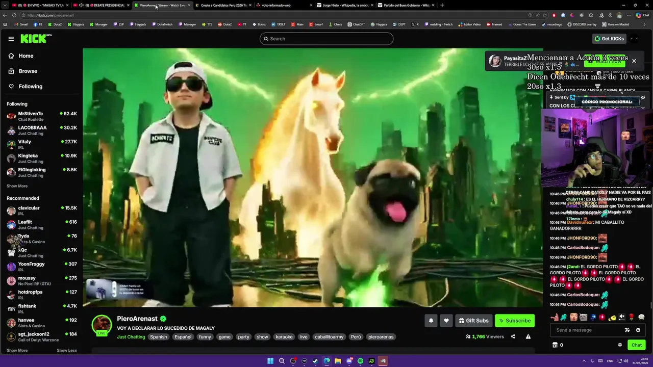
Task: Expand Following list with Show More
Action: [x=17, y=186]
